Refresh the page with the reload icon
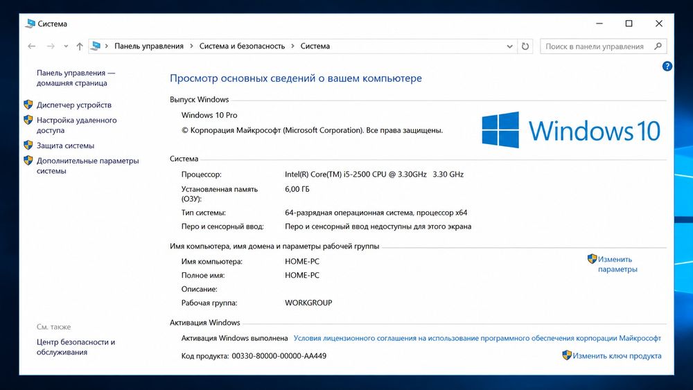The width and height of the screenshot is (693, 390). [x=525, y=46]
